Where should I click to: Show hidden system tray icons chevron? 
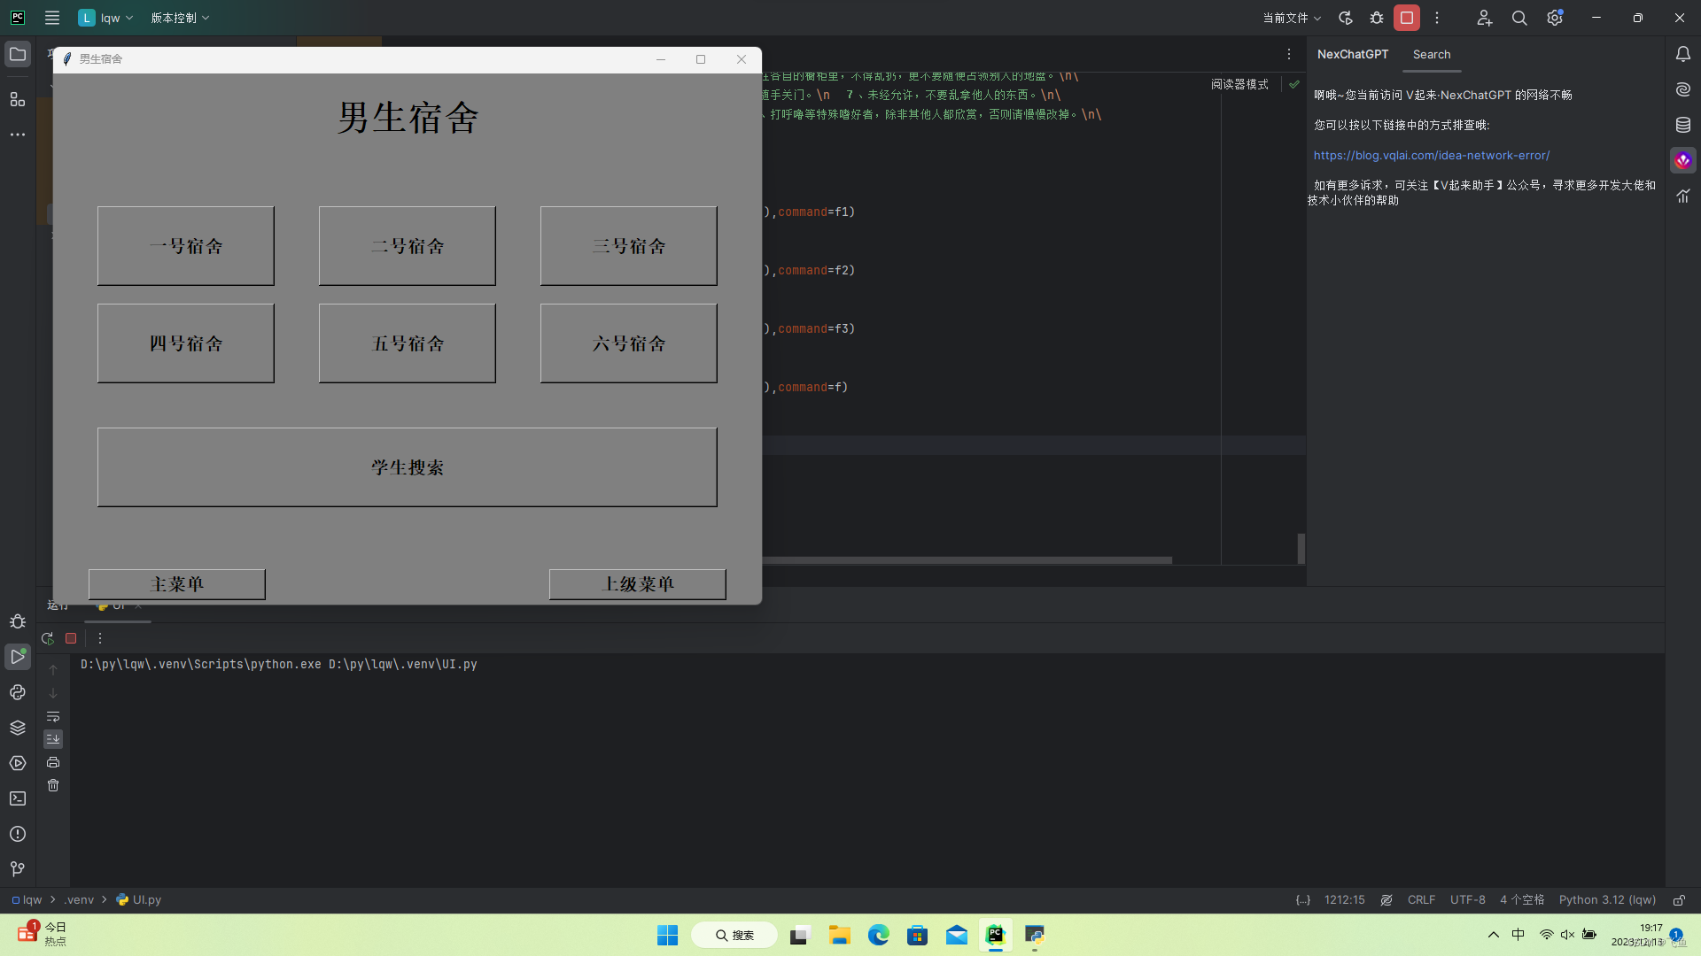(1494, 935)
